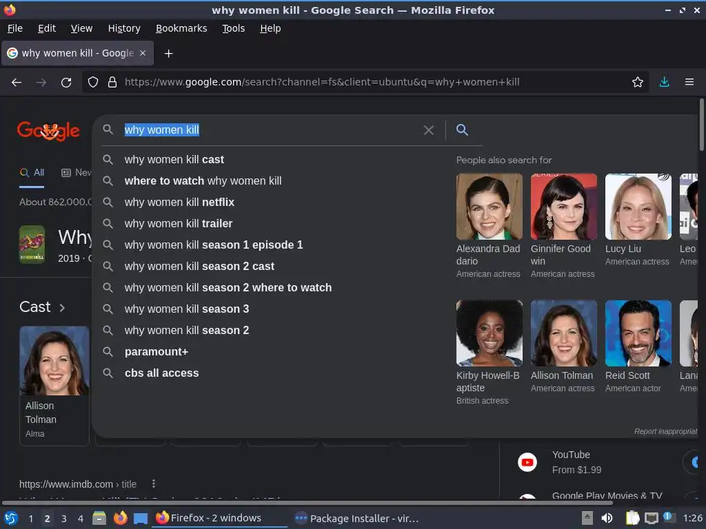The width and height of the screenshot is (706, 529).
Task: Open the file manager taskbar icon
Action: tap(99, 518)
